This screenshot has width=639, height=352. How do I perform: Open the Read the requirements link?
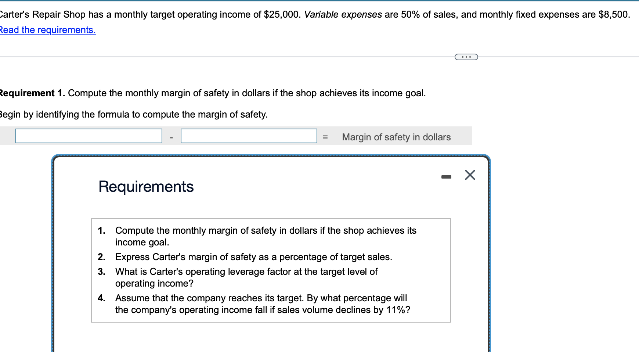(x=48, y=30)
